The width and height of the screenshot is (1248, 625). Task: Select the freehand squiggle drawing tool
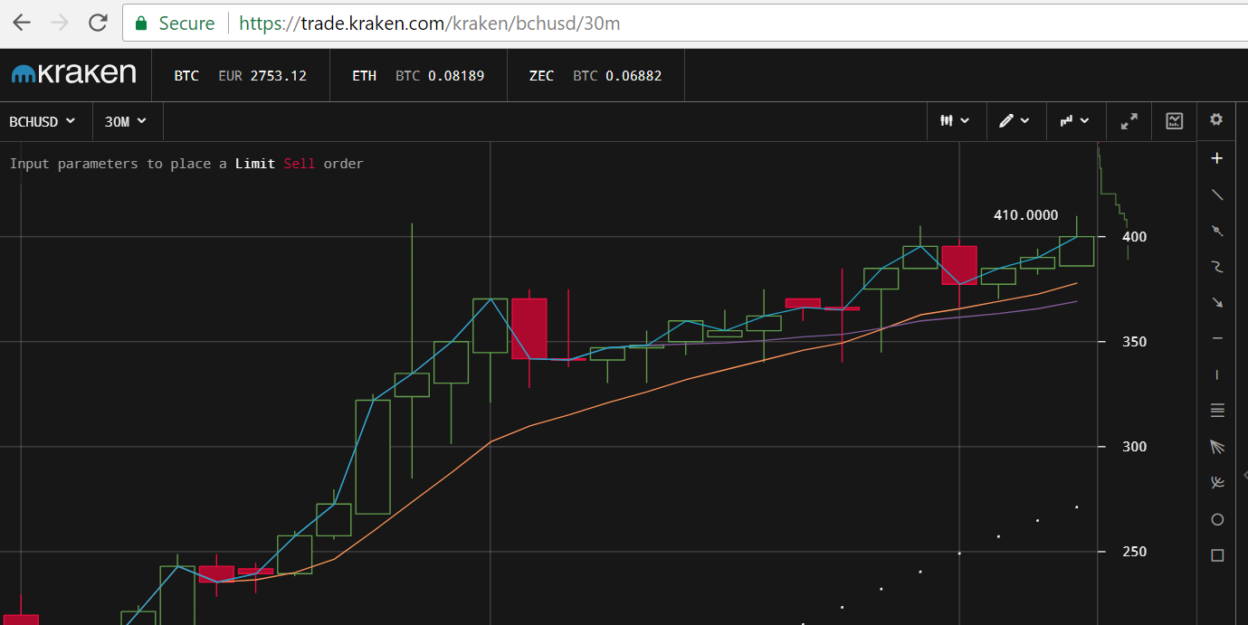(1217, 267)
